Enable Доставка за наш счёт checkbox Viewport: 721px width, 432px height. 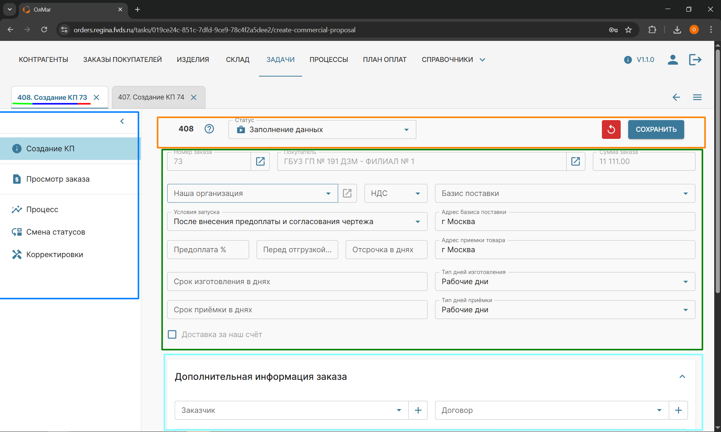click(x=172, y=334)
